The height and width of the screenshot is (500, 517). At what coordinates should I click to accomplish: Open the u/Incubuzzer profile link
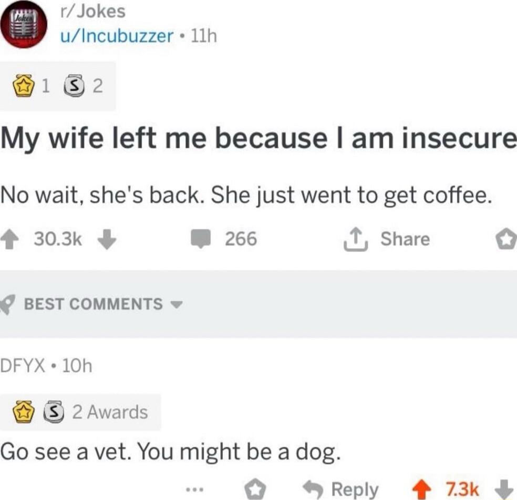click(x=117, y=36)
